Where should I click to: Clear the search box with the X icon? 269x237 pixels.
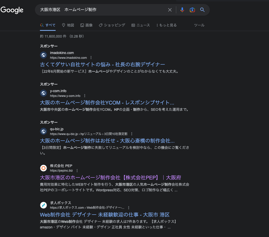170,10
